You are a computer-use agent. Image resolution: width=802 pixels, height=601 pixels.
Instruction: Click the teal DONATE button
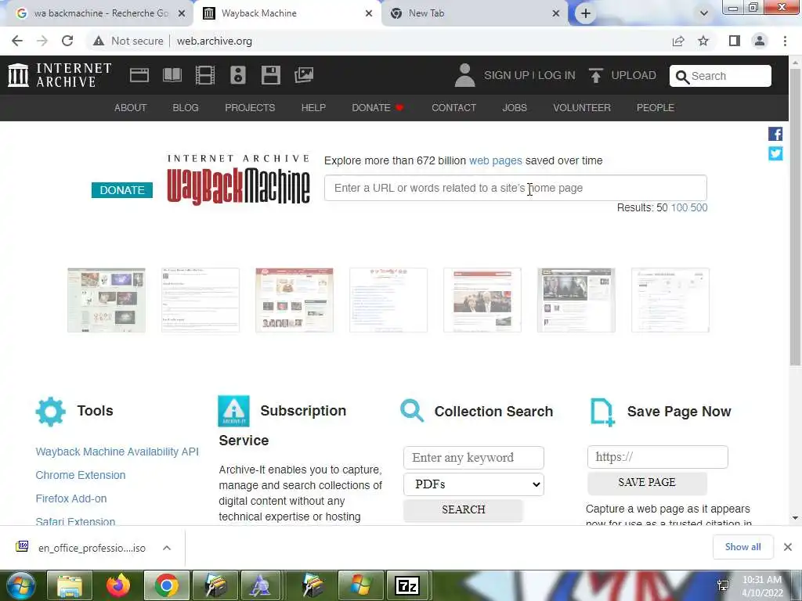[x=122, y=190]
